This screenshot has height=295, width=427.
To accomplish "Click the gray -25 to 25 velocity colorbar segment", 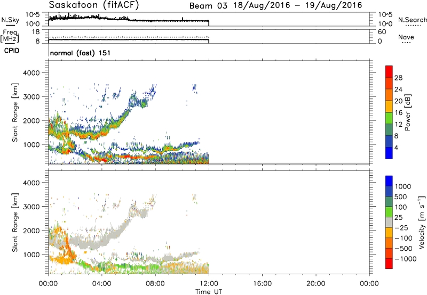I will click(x=389, y=222).
